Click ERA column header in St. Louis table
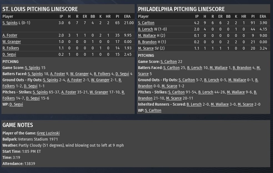The image size is (273, 173). coord(127,16)
